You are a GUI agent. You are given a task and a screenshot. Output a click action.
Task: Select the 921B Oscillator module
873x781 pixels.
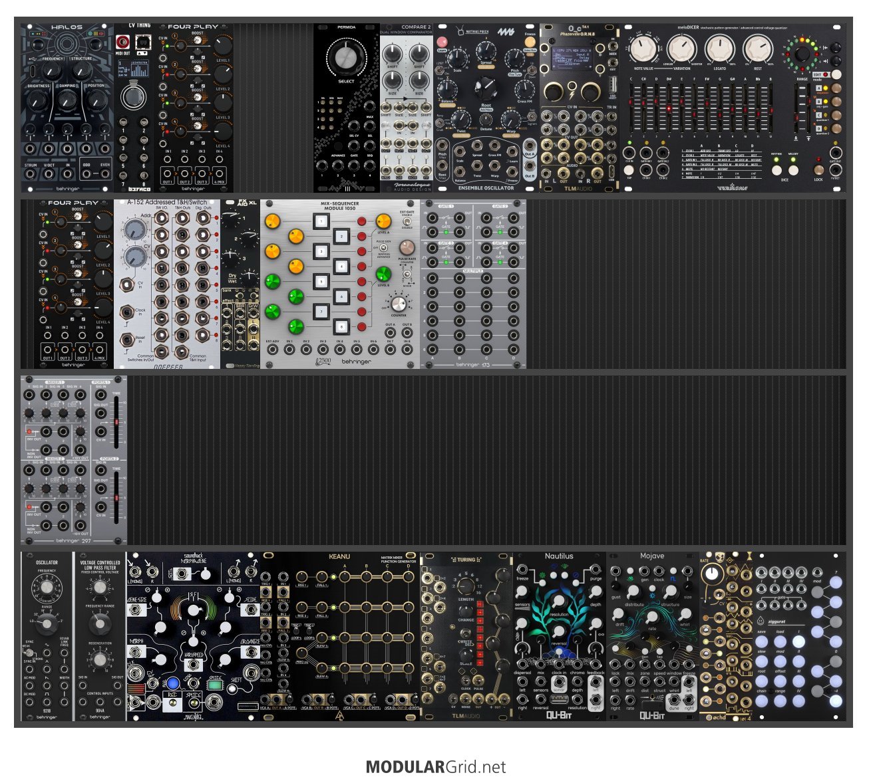[47, 635]
